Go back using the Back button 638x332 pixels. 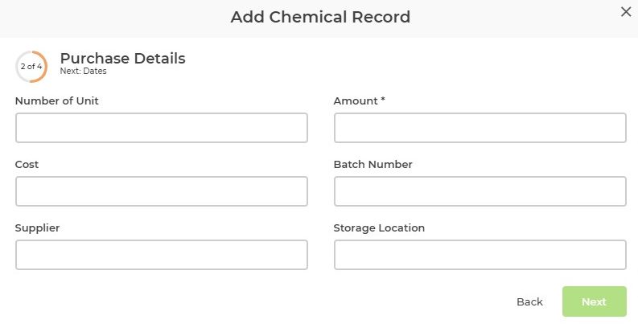click(x=529, y=301)
